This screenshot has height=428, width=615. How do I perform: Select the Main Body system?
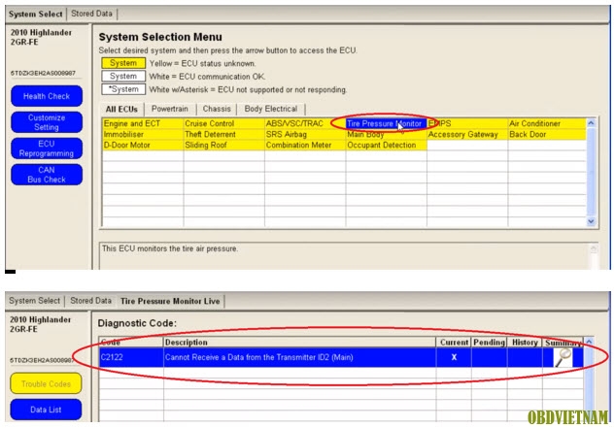[x=387, y=135]
